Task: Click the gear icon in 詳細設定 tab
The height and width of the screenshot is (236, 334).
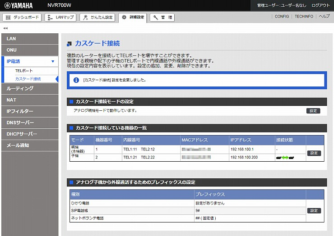Action: click(124, 17)
